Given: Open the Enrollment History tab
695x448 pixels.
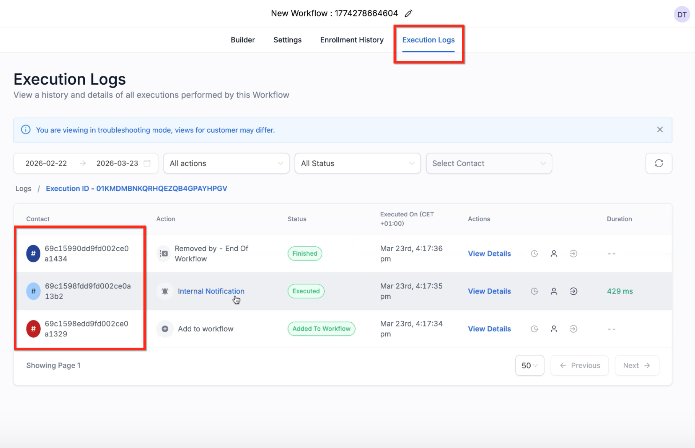Looking at the screenshot, I should (x=352, y=40).
